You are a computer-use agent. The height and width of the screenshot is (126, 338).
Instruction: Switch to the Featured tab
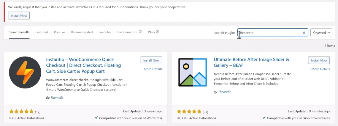pos(42,32)
